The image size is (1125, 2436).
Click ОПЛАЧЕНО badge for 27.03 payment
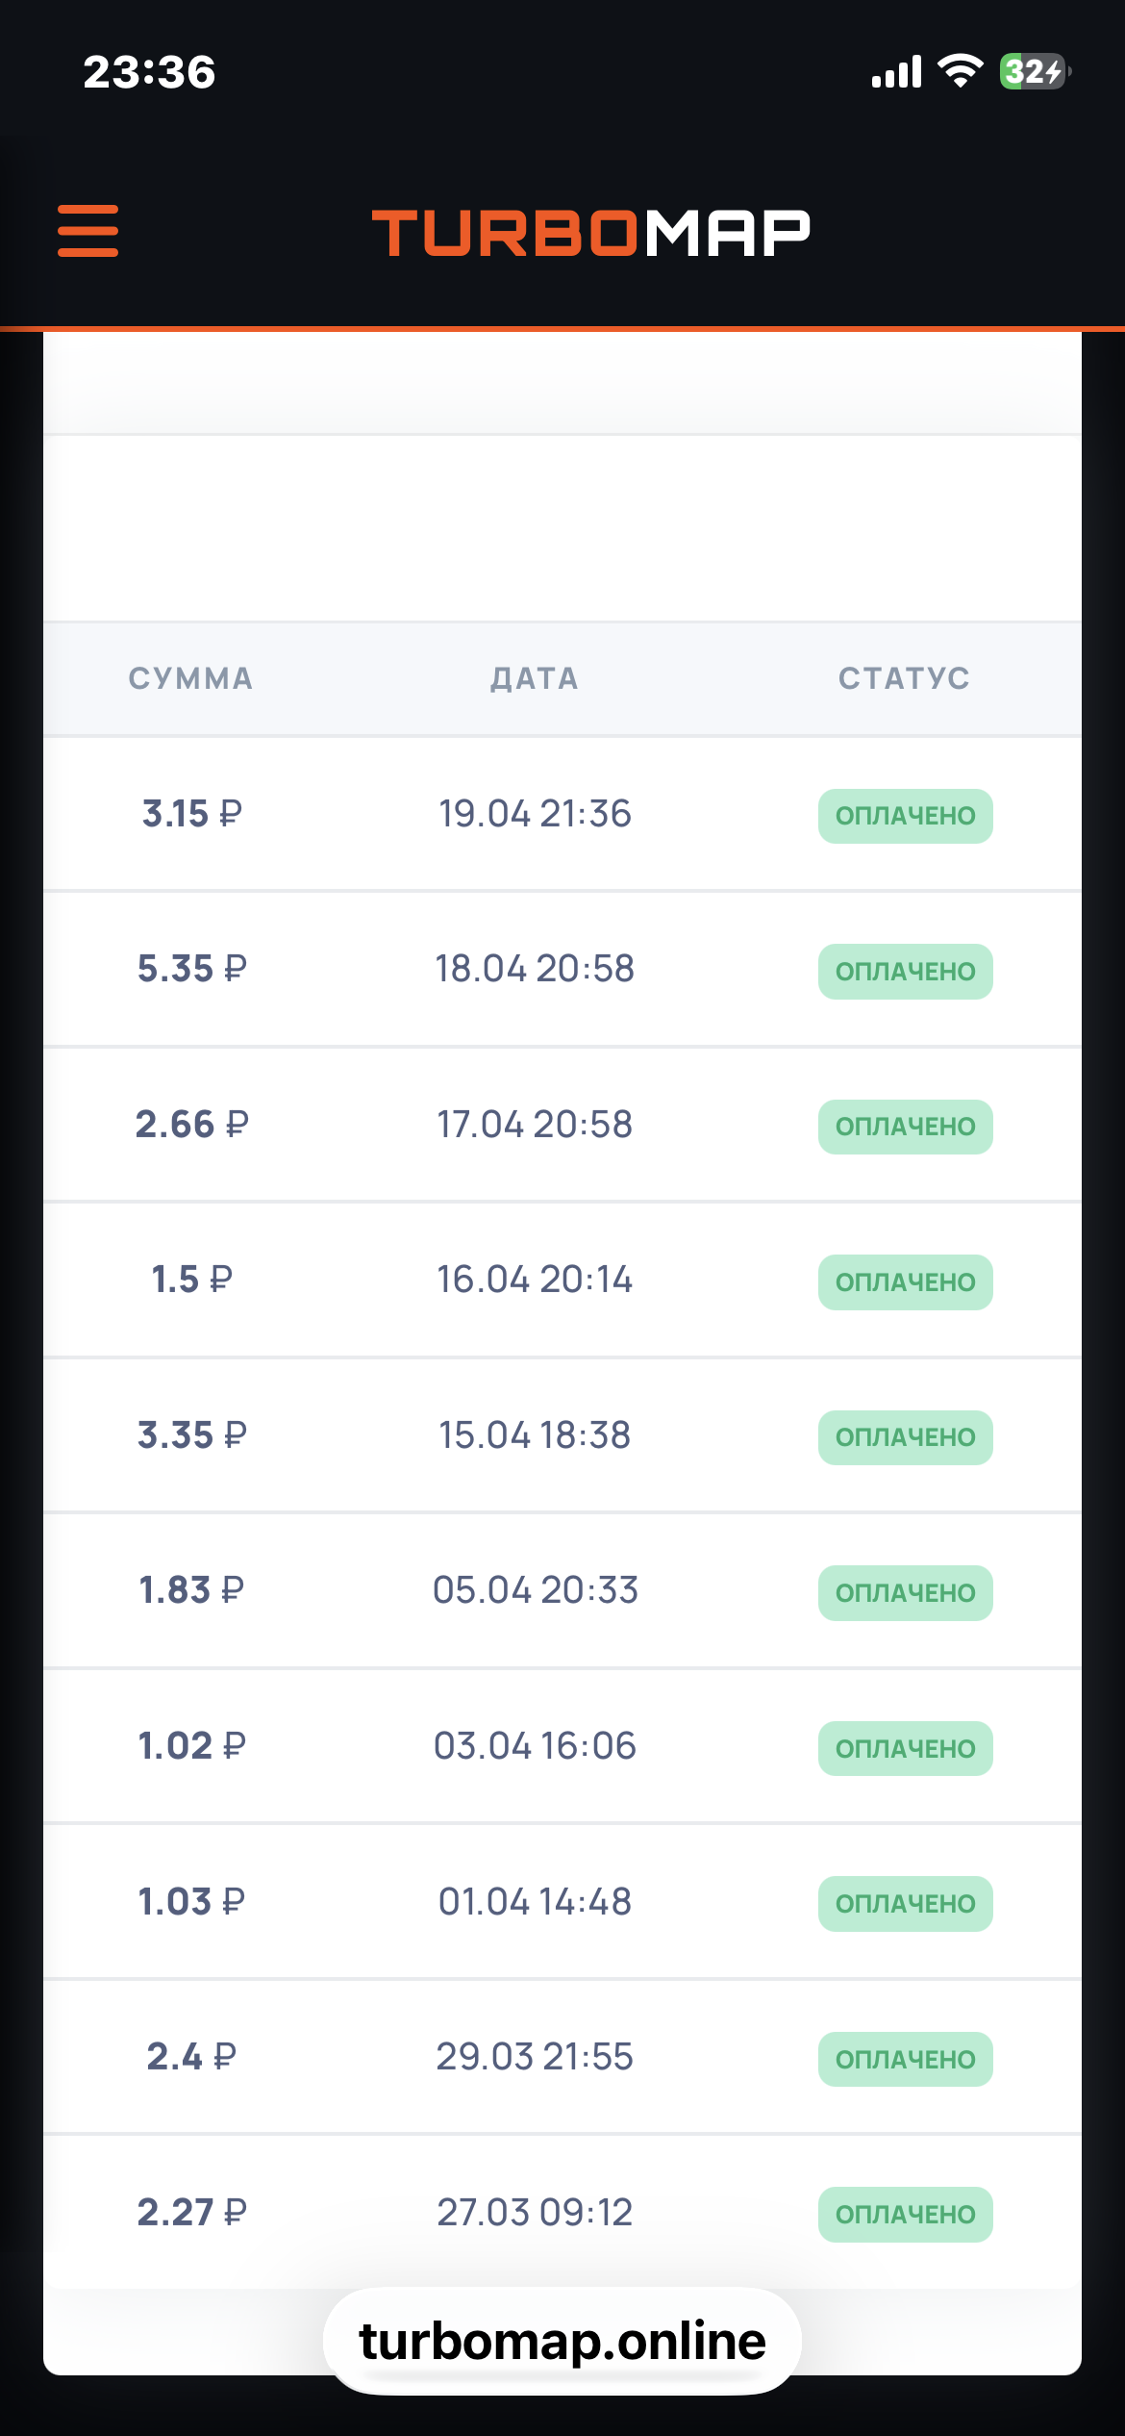tap(905, 2215)
